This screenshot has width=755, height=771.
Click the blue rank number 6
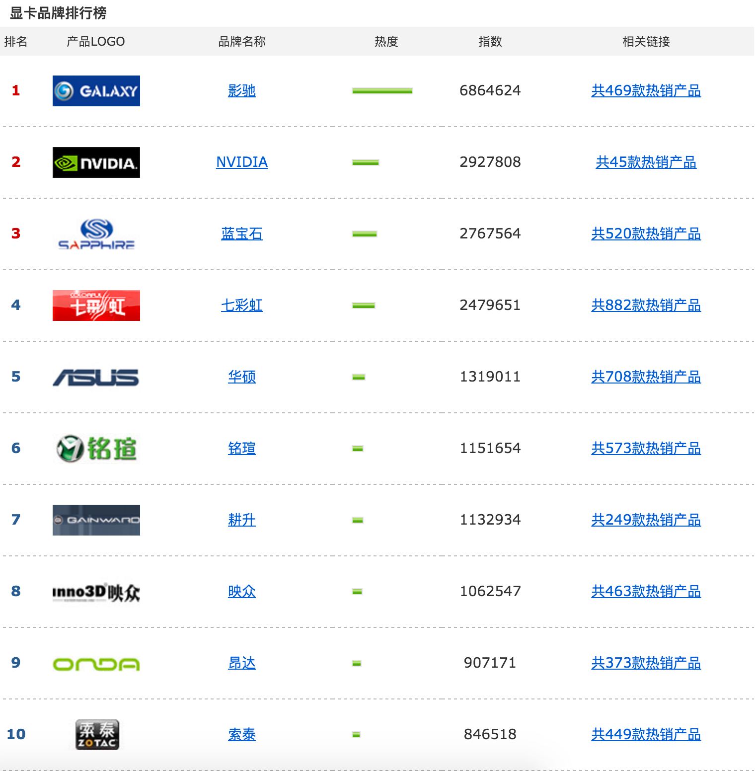pyautogui.click(x=16, y=448)
